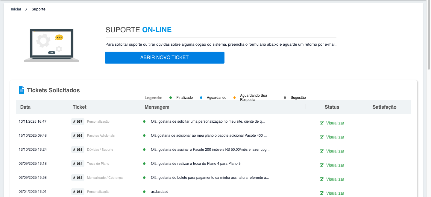Open Visualizar for ticket #1061

335,193
